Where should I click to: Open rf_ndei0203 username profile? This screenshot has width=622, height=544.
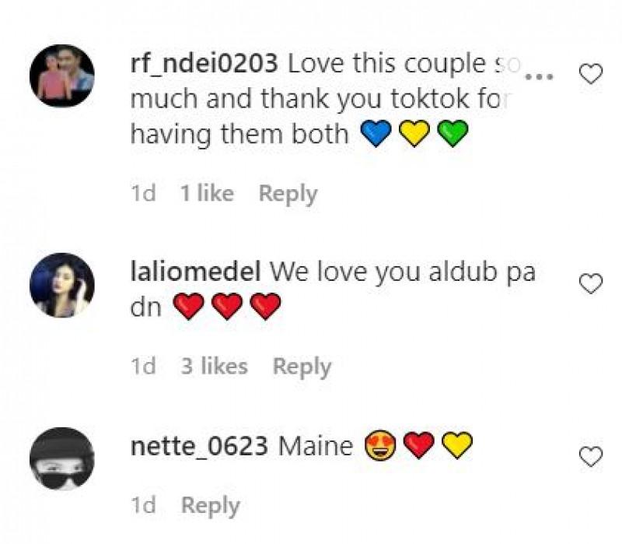tap(204, 64)
